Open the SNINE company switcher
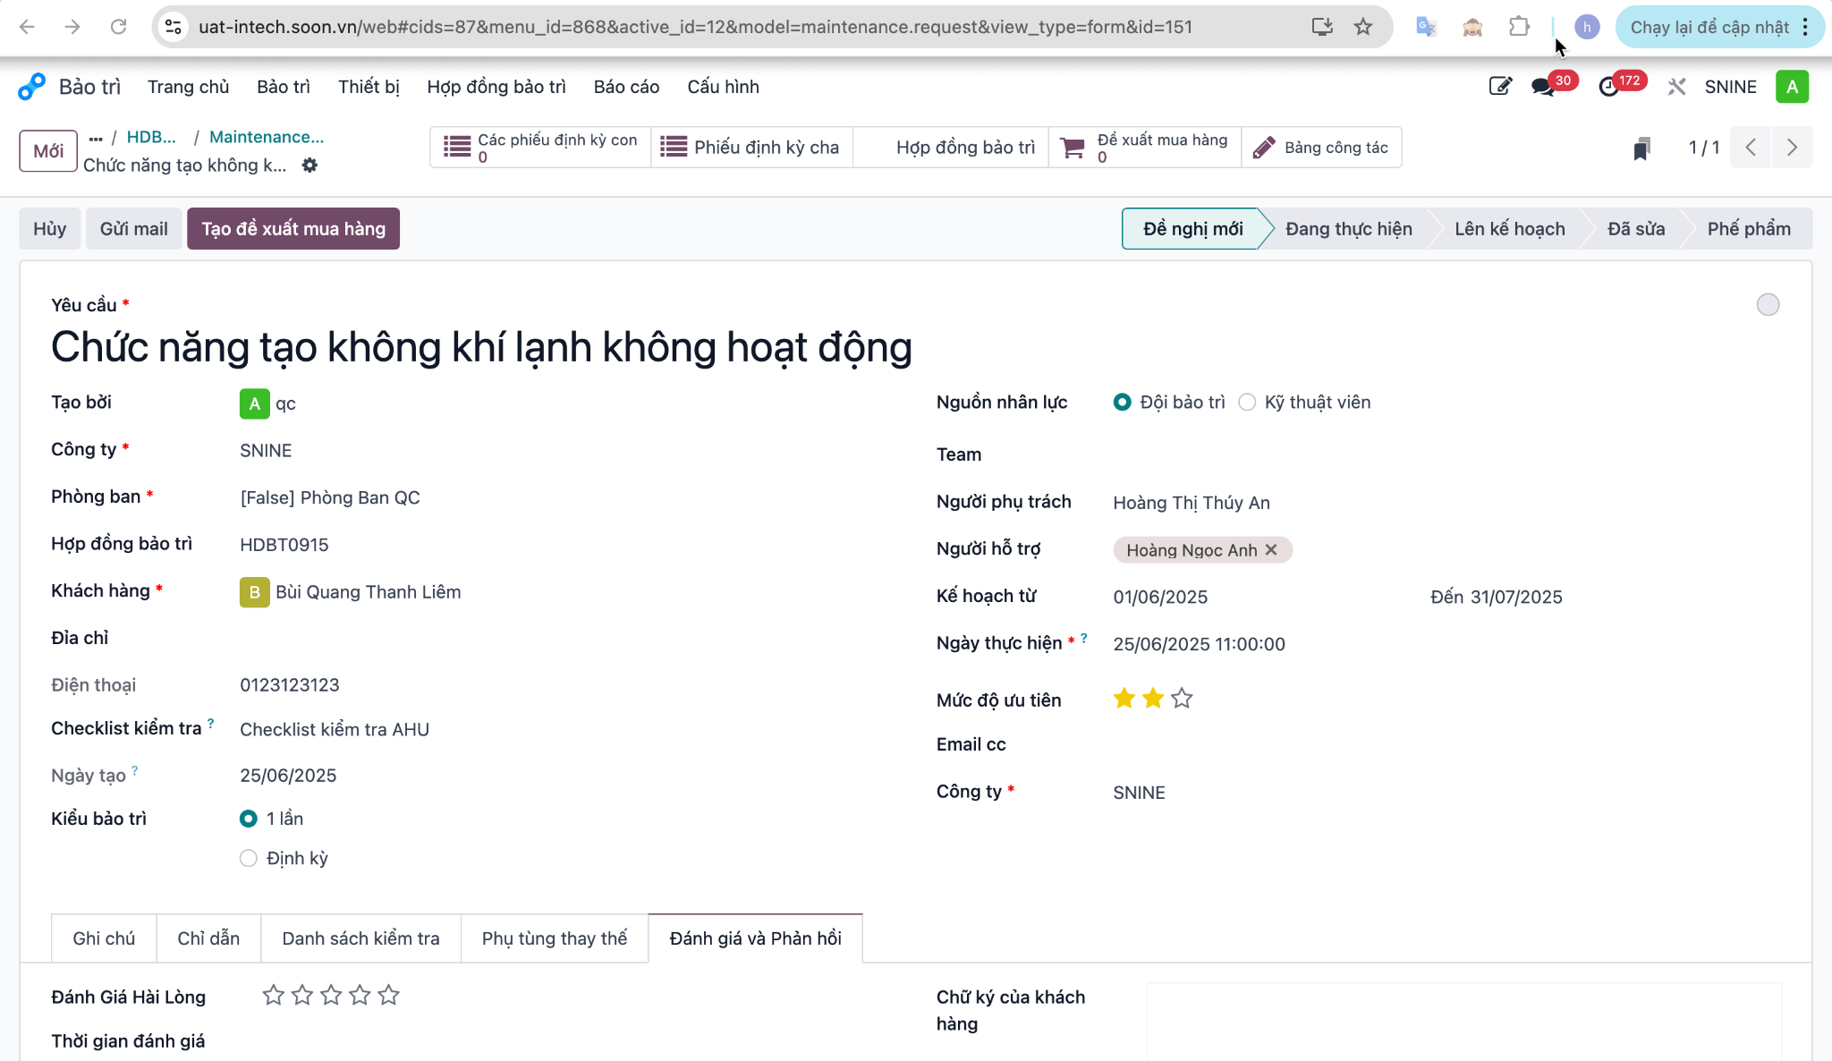1832x1061 pixels. click(1730, 87)
